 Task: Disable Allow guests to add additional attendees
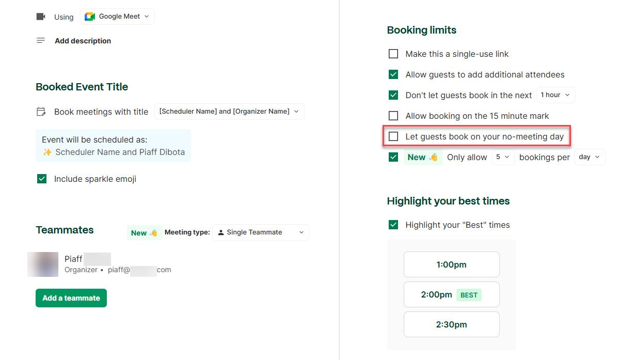(x=393, y=74)
